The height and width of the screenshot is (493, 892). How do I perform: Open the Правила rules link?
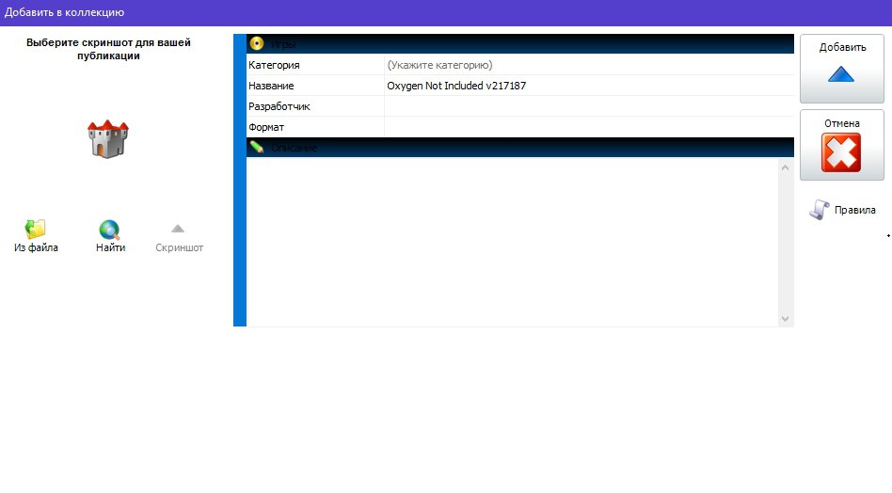[x=842, y=210]
